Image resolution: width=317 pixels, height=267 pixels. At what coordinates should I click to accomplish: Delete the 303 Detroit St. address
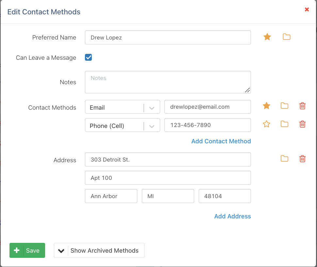click(302, 159)
